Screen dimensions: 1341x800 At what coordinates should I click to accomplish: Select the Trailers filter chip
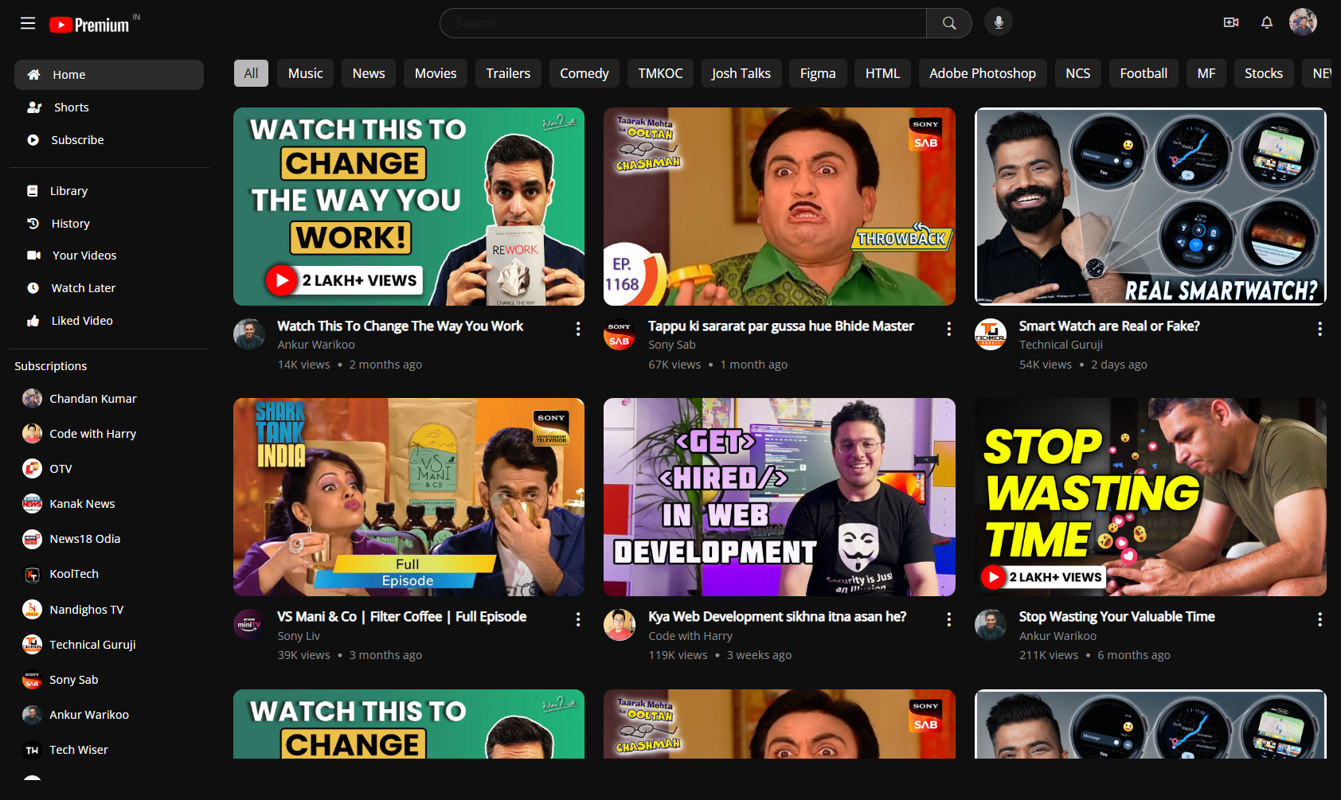pos(508,73)
